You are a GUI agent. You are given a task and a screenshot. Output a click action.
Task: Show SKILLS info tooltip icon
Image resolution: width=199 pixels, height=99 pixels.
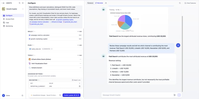[x=34, y=32]
